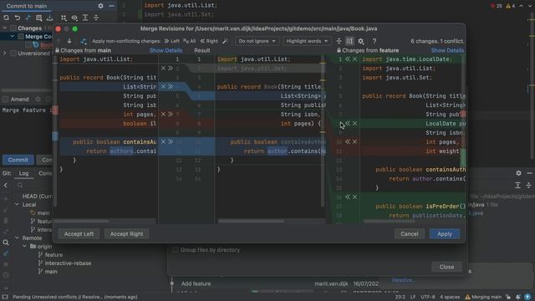Click the Apply all non-conflicting changes icon
535x301 pixels.
coord(84,41)
